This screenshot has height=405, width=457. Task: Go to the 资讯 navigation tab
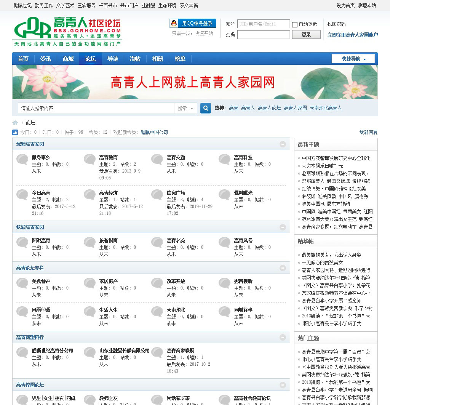click(x=46, y=59)
